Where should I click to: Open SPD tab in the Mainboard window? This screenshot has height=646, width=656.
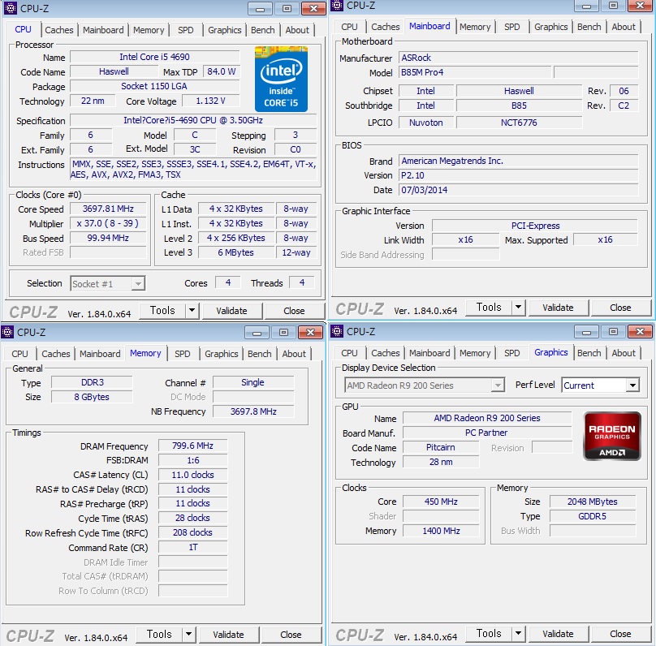tap(511, 27)
